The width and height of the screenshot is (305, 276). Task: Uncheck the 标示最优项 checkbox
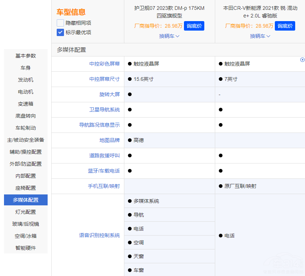tap(60, 32)
